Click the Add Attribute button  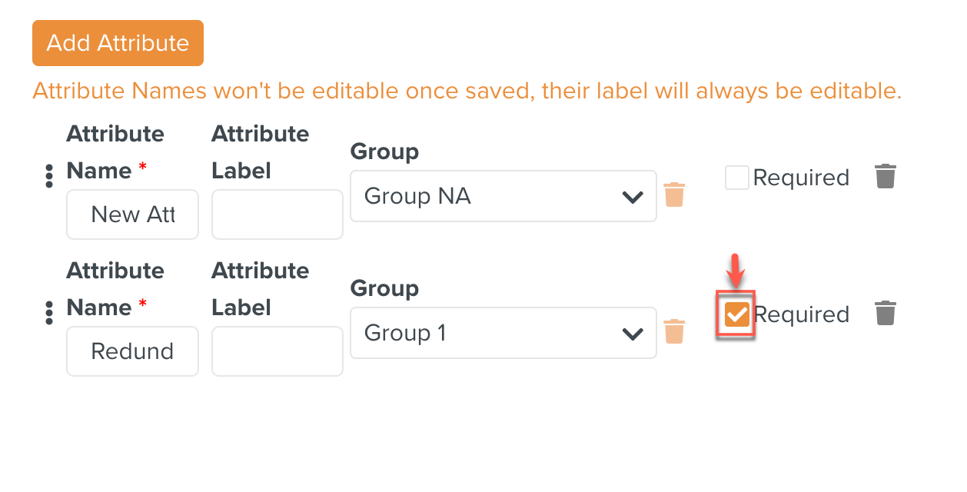pos(118,43)
